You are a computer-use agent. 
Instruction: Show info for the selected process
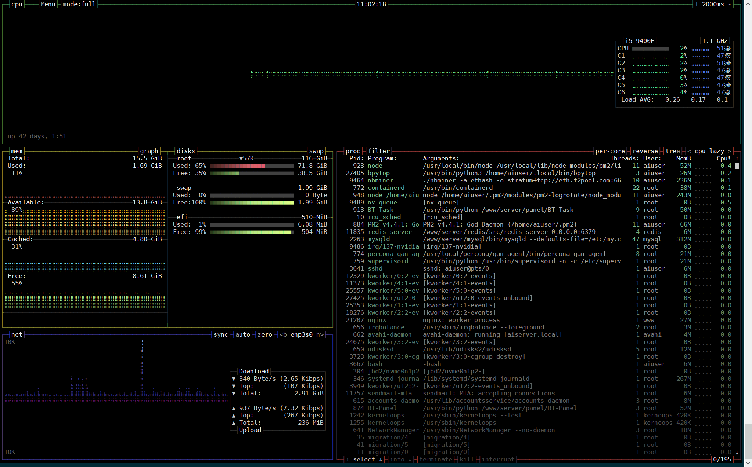point(397,459)
